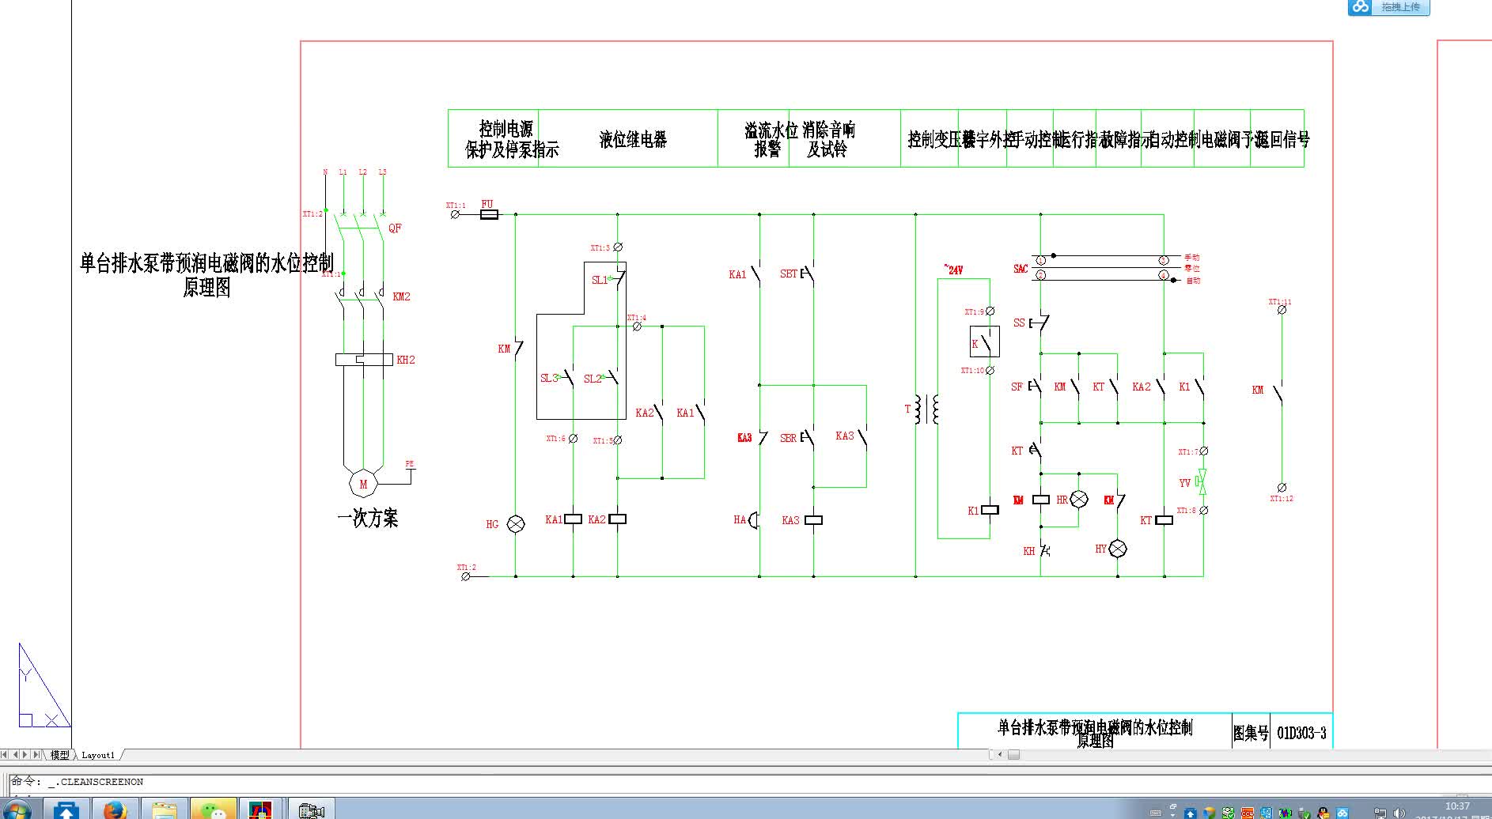Click the CC4 orange tray icon
This screenshot has height=819, width=1492.
coord(1248,813)
